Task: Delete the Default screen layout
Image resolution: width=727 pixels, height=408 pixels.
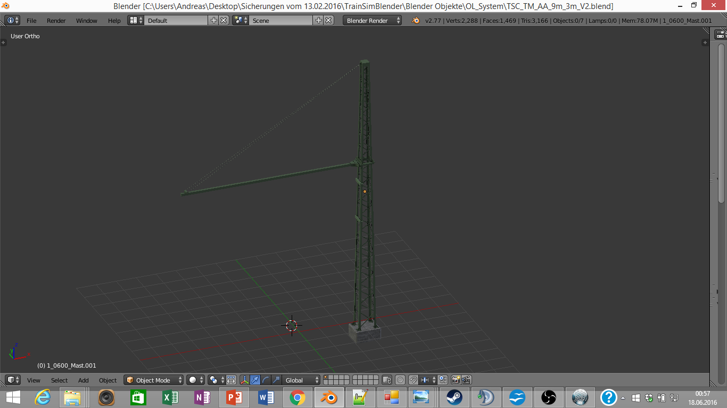Action: click(224, 21)
